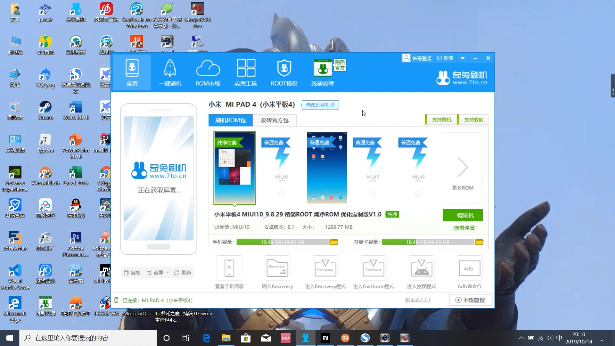Select the first 普通免费 MIUI9 ROM thumbnail
Image resolution: width=615 pixels, height=346 pixels.
tap(281, 168)
